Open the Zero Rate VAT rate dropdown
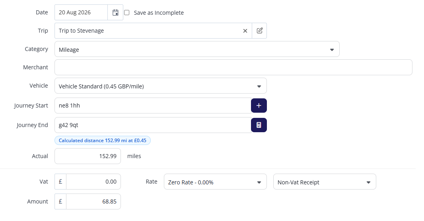 pyautogui.click(x=215, y=182)
